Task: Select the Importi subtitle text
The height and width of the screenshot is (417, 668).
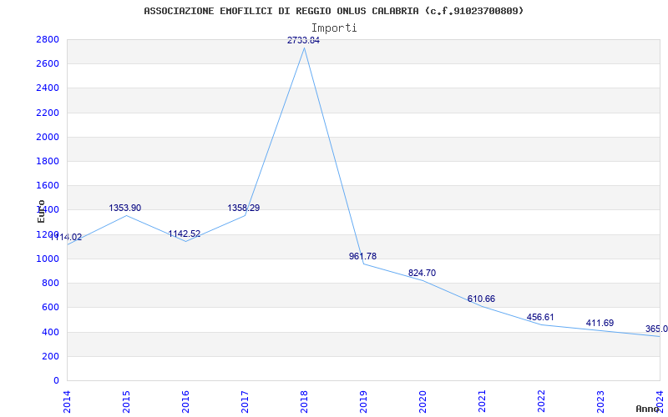Action: pos(333,28)
